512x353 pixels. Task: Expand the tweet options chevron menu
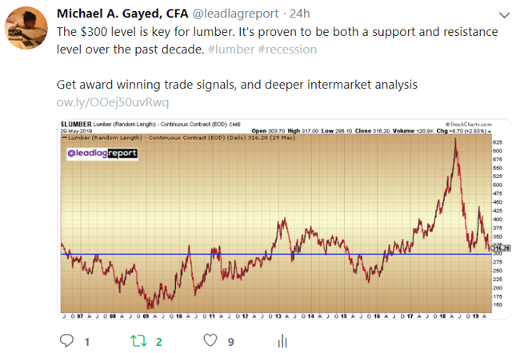[505, 15]
